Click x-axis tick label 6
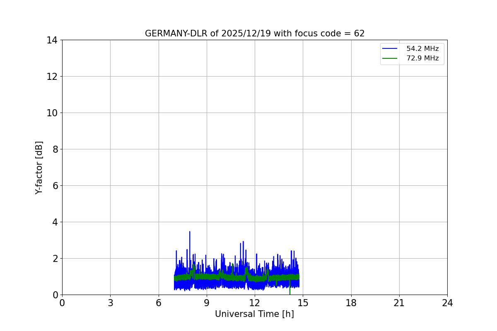 coord(159,303)
